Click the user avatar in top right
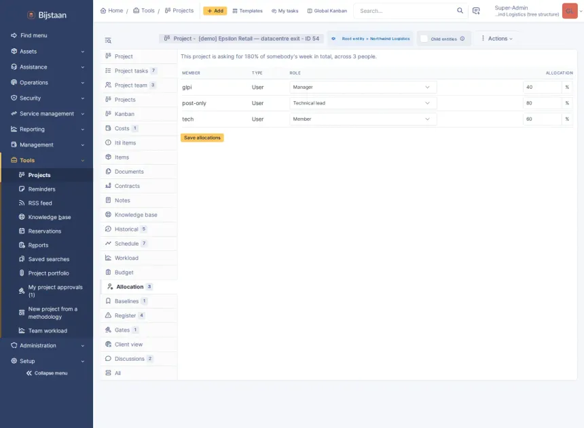Image resolution: width=584 pixels, height=428 pixels. [570, 11]
